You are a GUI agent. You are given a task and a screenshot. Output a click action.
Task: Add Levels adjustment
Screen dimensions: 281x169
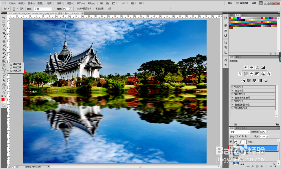pyautogui.click(x=251, y=67)
